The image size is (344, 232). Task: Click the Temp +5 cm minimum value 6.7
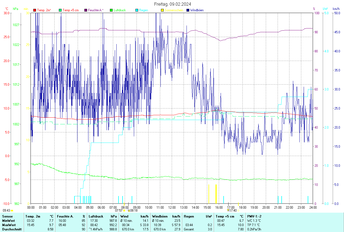click(241, 221)
